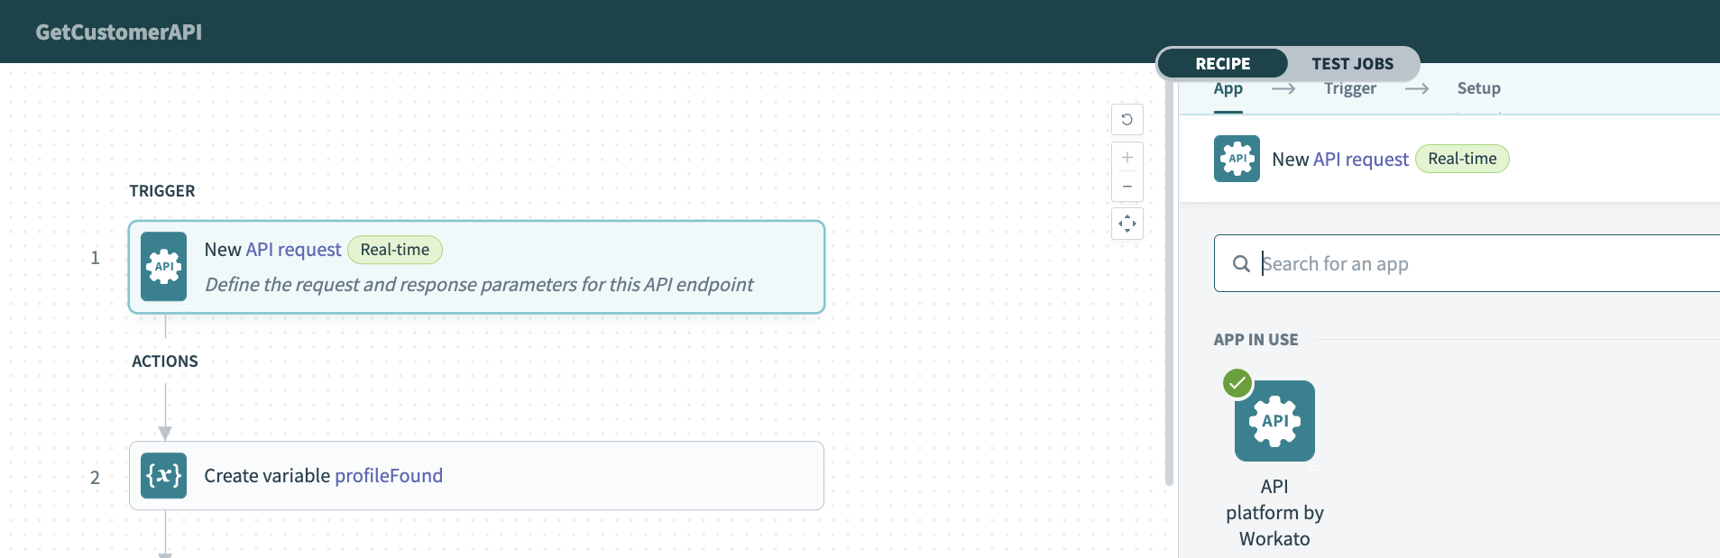1720x558 pixels.
Task: Click the Create variable step icon
Action: point(163,476)
